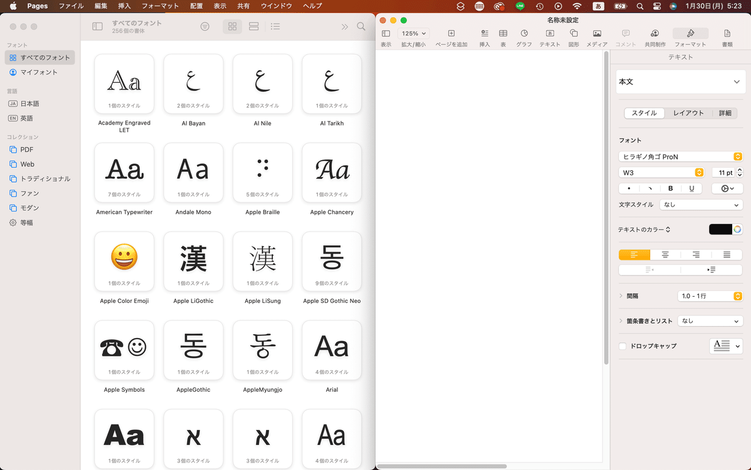Open the 本文 paragraph style dropdown

(680, 82)
